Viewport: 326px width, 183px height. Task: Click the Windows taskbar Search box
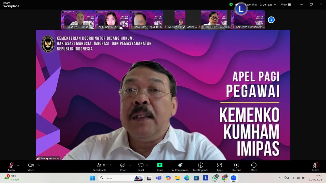pyautogui.click(x=116, y=178)
